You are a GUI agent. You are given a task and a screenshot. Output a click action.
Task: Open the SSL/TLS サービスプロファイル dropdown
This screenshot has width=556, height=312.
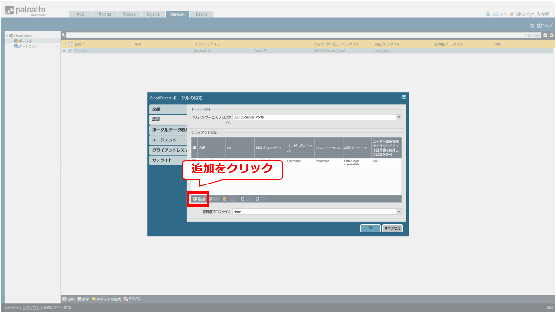coord(399,117)
